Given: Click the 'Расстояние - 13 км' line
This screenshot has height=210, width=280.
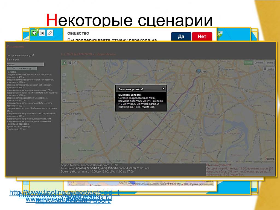Looking at the screenshot, I should pyautogui.click(x=16, y=129).
